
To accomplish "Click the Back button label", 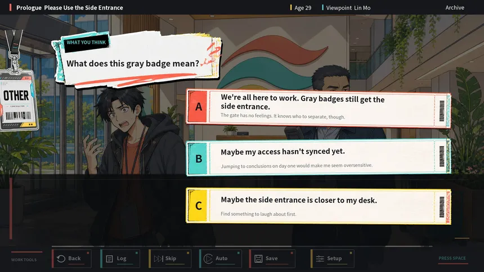I will pyautogui.click(x=74, y=259).
